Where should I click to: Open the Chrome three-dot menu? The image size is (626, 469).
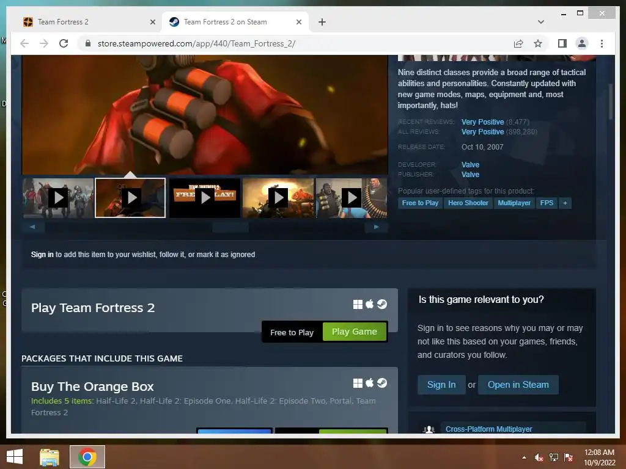click(602, 43)
